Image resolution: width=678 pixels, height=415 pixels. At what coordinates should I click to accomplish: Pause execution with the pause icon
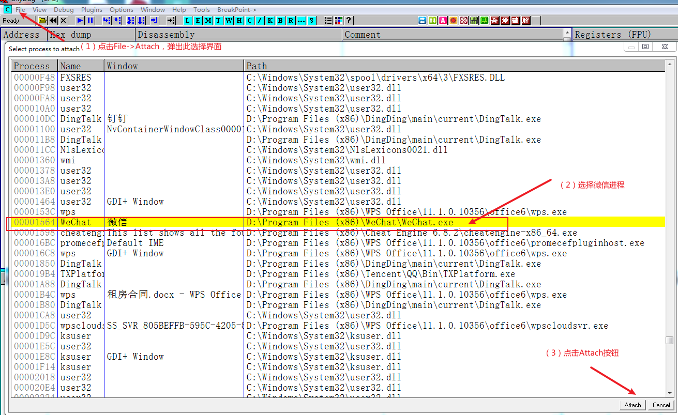90,21
